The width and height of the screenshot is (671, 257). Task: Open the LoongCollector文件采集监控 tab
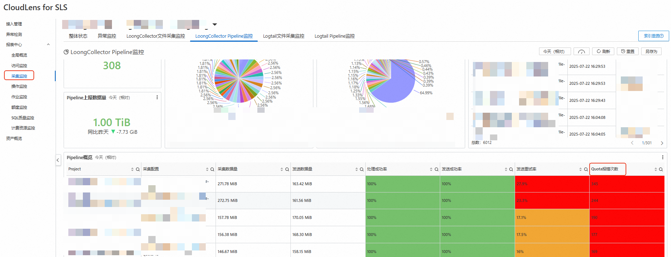(x=156, y=36)
